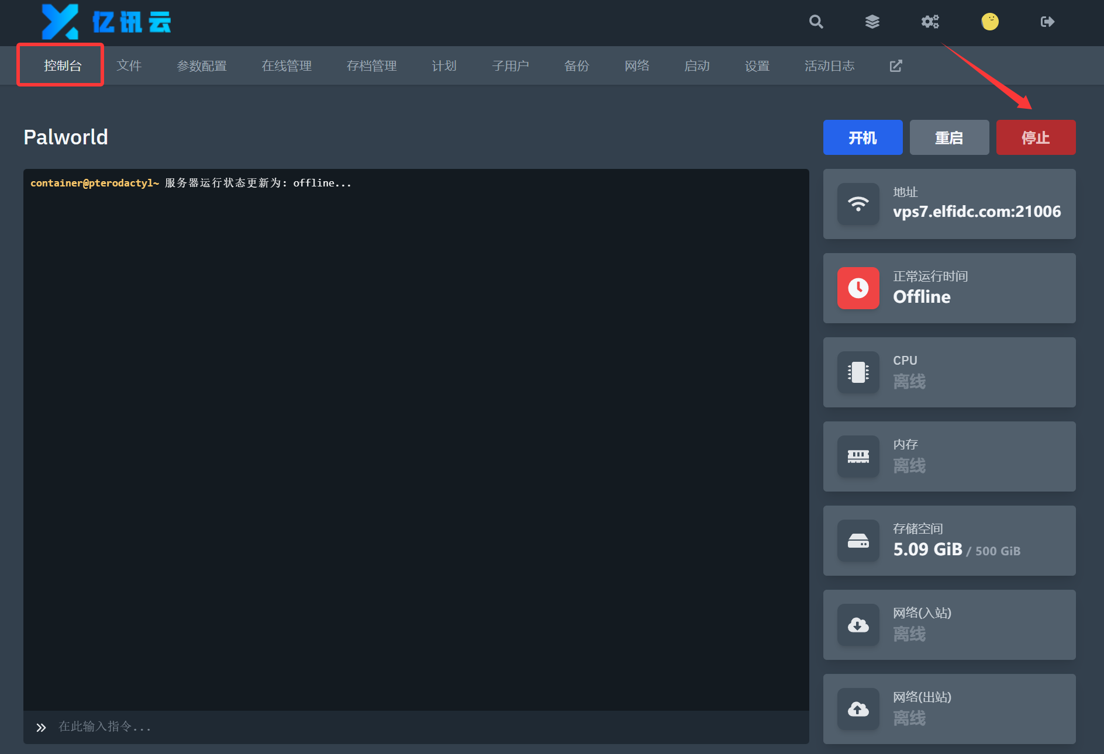Start the server with 开机 button
1104x754 pixels.
coord(863,137)
